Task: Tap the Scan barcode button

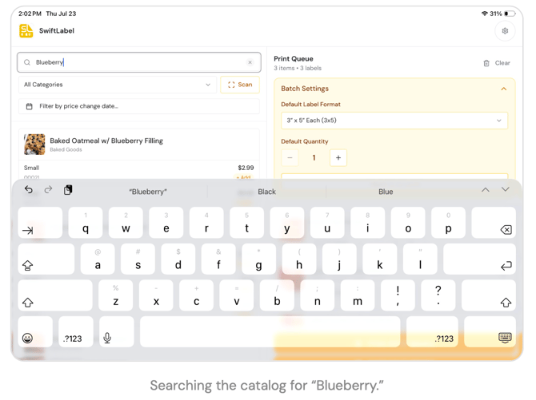Action: coord(240,85)
